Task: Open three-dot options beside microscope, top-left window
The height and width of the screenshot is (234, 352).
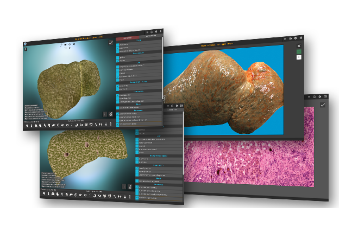Action: [x=105, y=114]
